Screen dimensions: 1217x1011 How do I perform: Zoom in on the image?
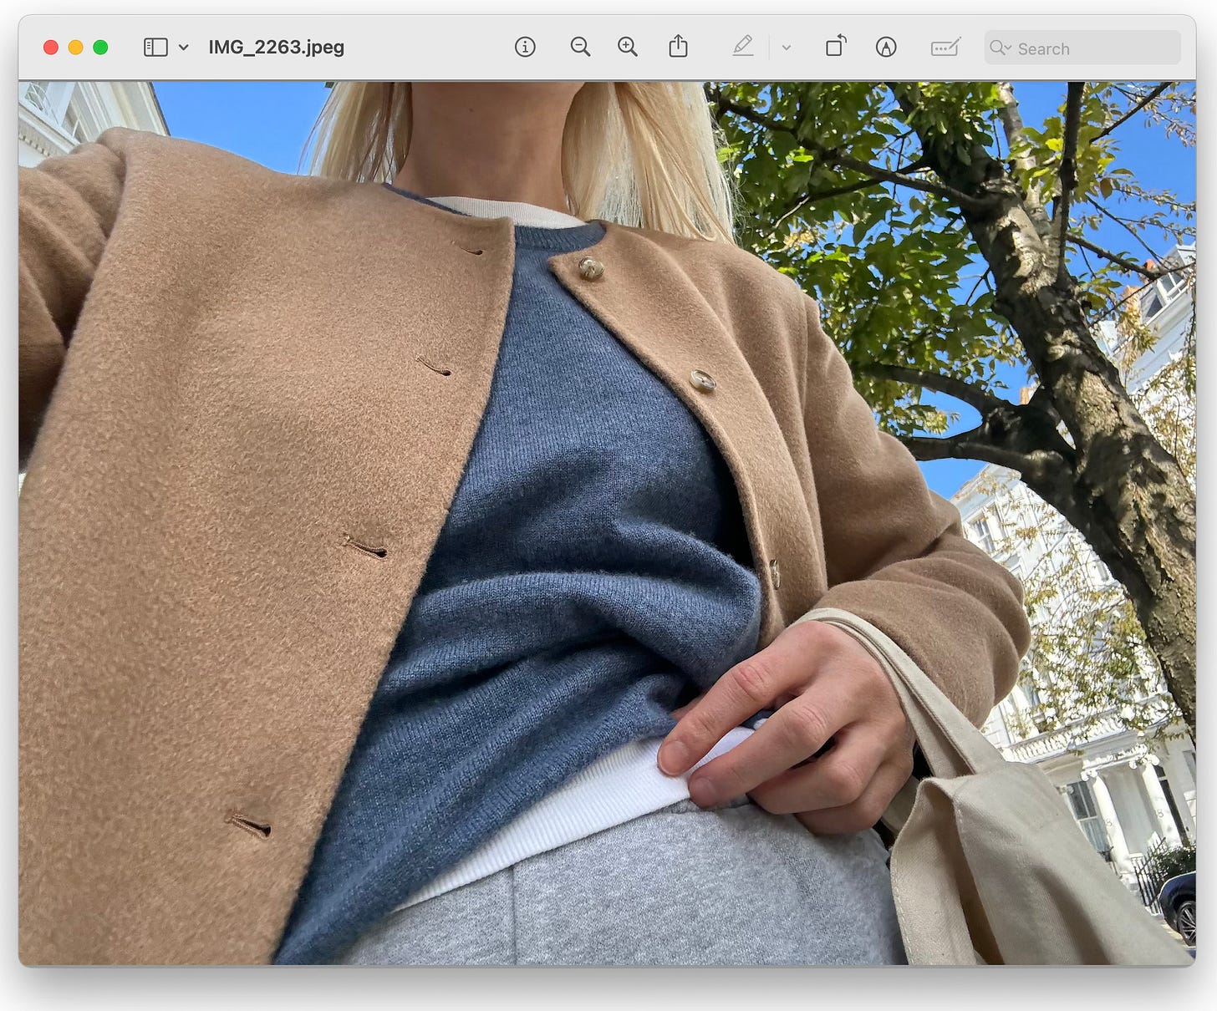(628, 48)
